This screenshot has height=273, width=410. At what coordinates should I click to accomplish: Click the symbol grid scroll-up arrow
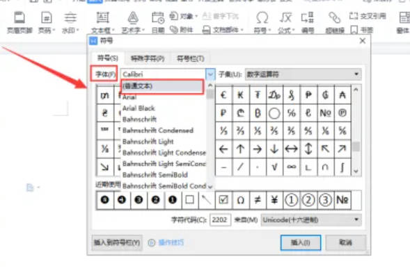coord(356,90)
